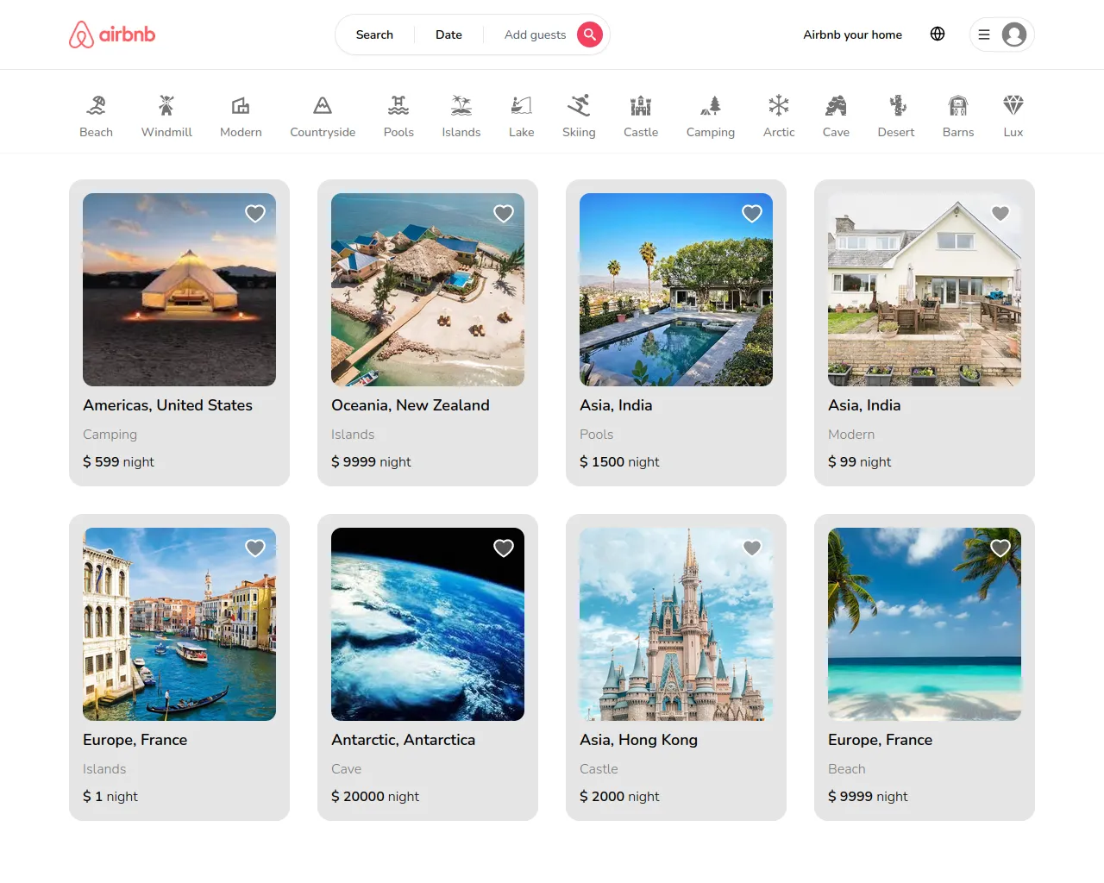Open the Hong Kong castle photo
The height and width of the screenshot is (883, 1104).
point(676,624)
